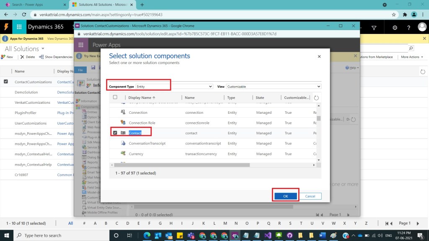The image size is (429, 241).
Task: Switch to the Search - Power Apps tab
Action: pyautogui.click(x=34, y=5)
